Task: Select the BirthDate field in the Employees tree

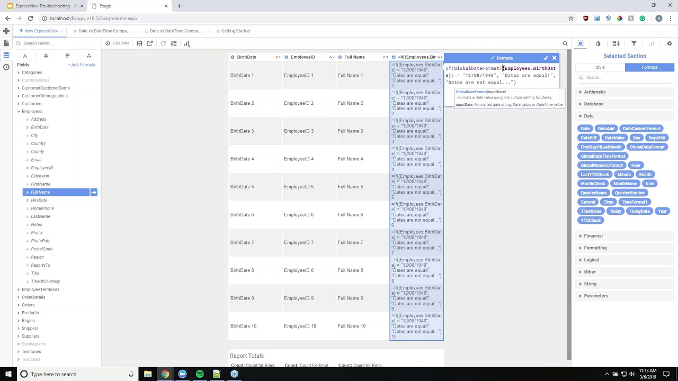Action: (39, 128)
